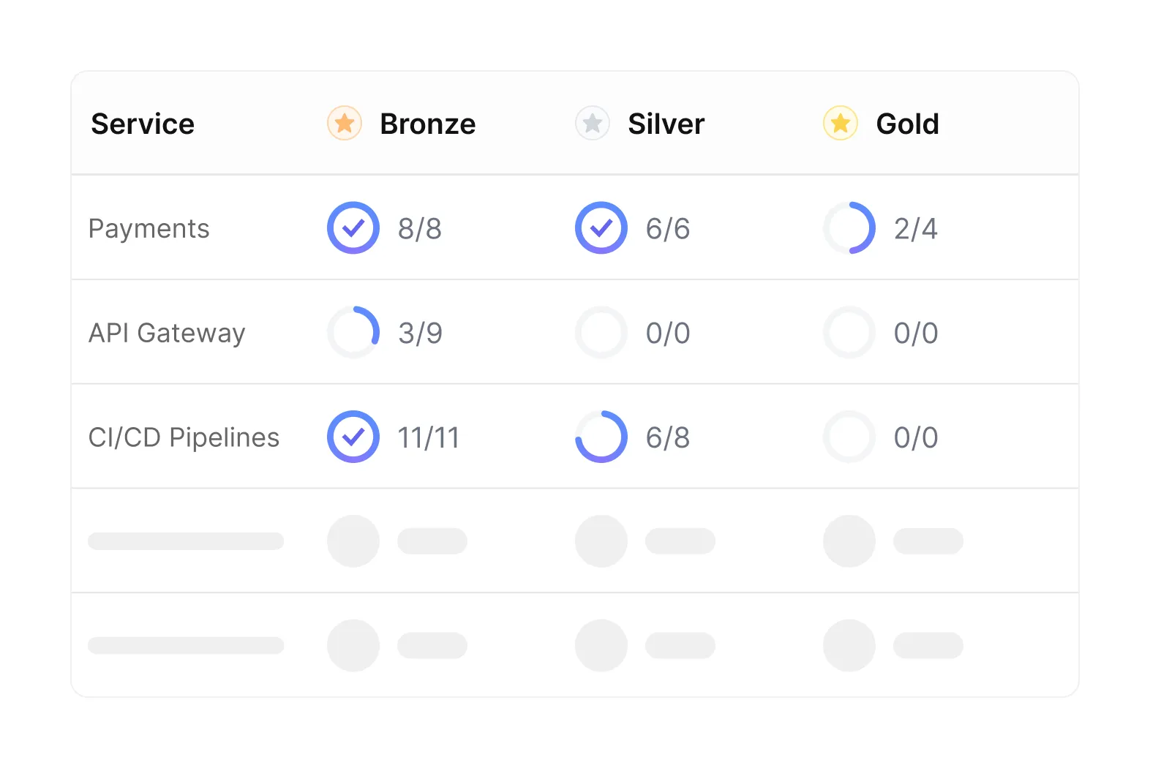Click the Silver star badge icon
This screenshot has width=1150, height=768.
[593, 123]
